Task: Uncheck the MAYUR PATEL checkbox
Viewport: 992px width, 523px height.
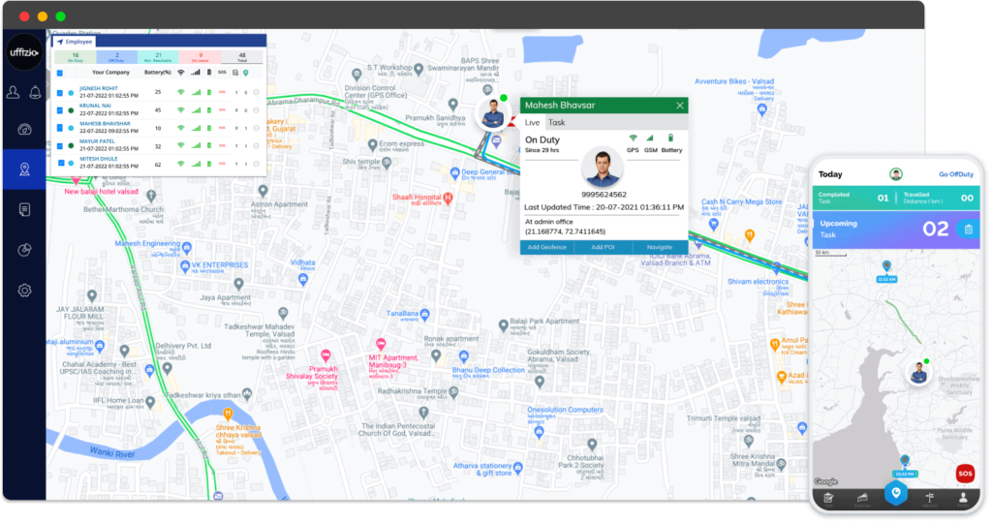Action: [60, 145]
